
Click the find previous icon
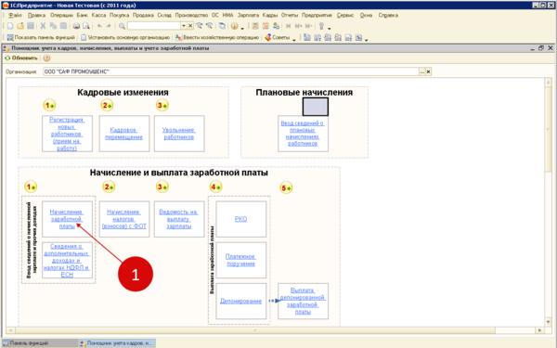tap(210, 26)
